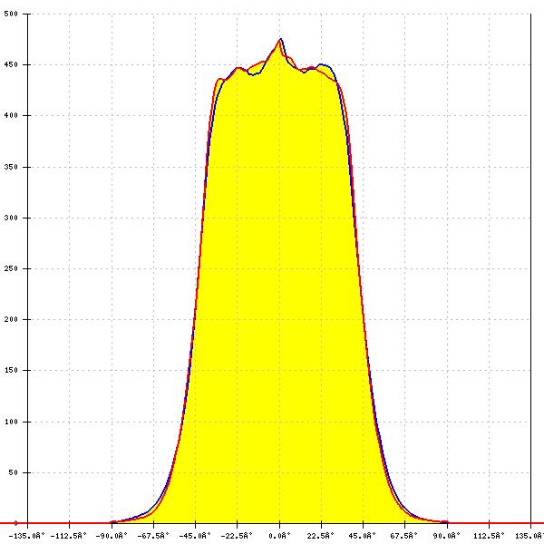Viewport: 544px width, 544px height.
Task: Click the -112.5° x-axis label
Action: (68, 536)
